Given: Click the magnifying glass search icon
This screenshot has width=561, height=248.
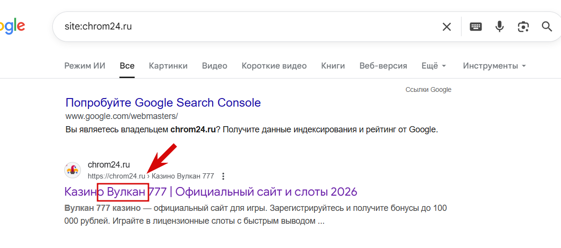Looking at the screenshot, I should coord(547,27).
